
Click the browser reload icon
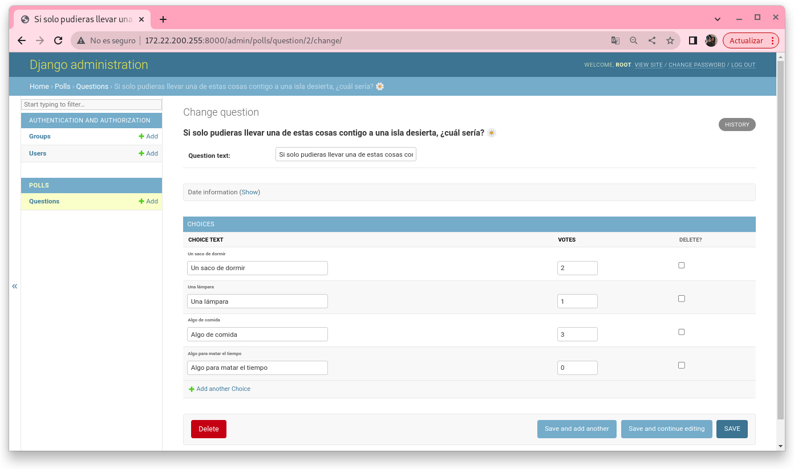pyautogui.click(x=58, y=40)
